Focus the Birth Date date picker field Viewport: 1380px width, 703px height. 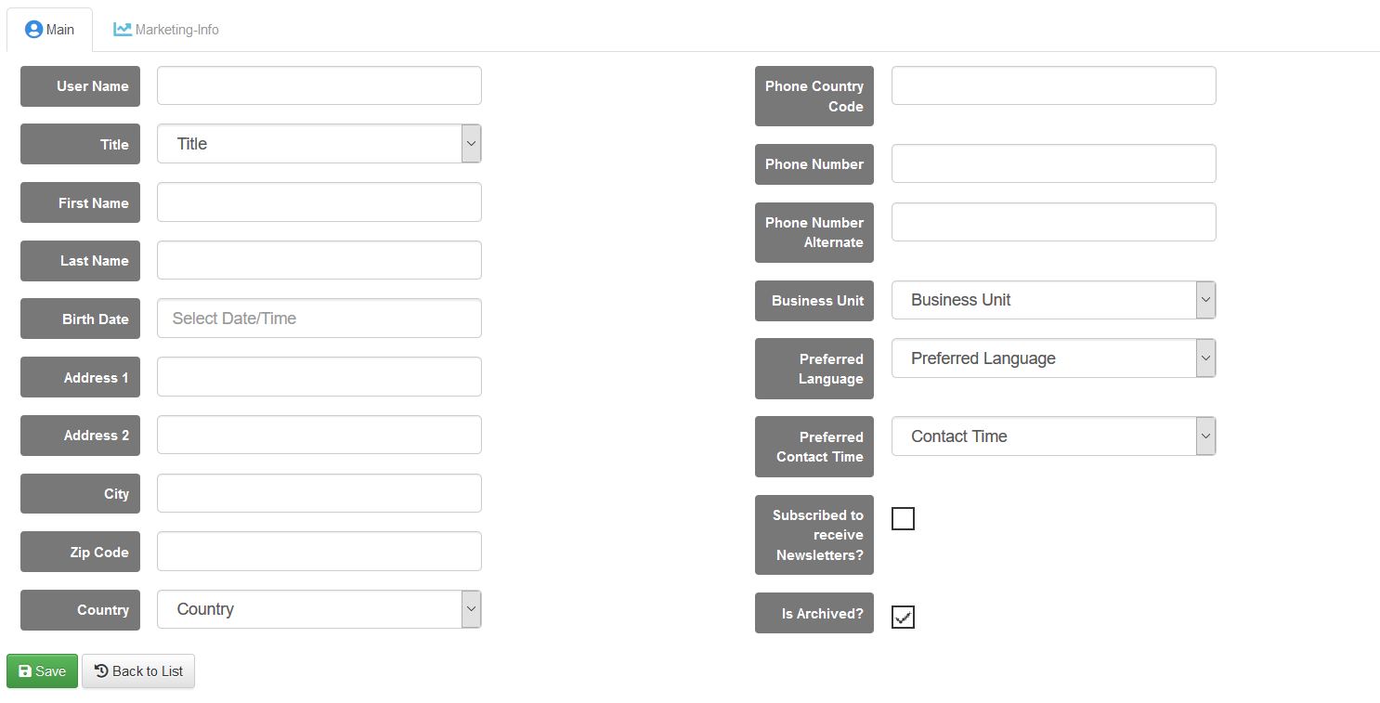(319, 319)
